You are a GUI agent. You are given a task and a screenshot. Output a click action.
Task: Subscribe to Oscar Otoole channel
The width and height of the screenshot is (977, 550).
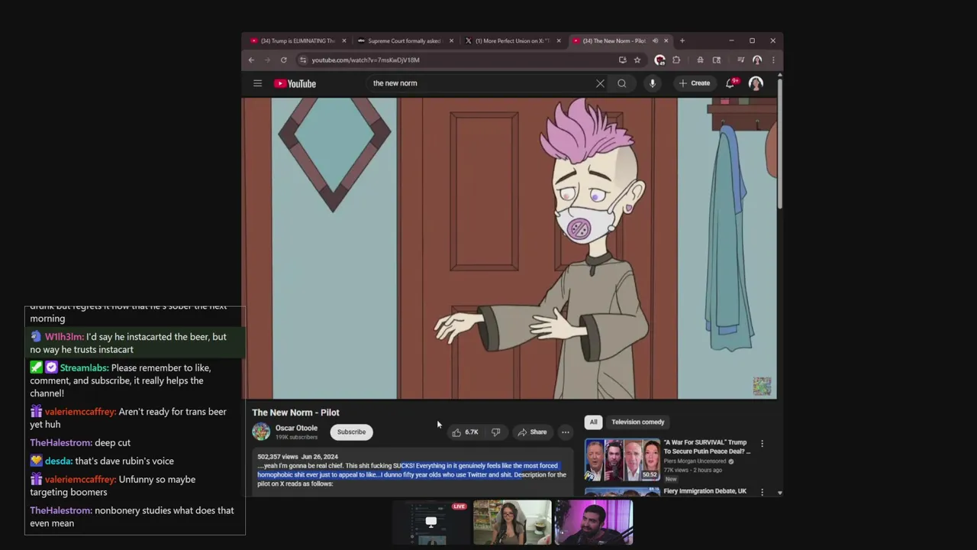[x=352, y=432]
